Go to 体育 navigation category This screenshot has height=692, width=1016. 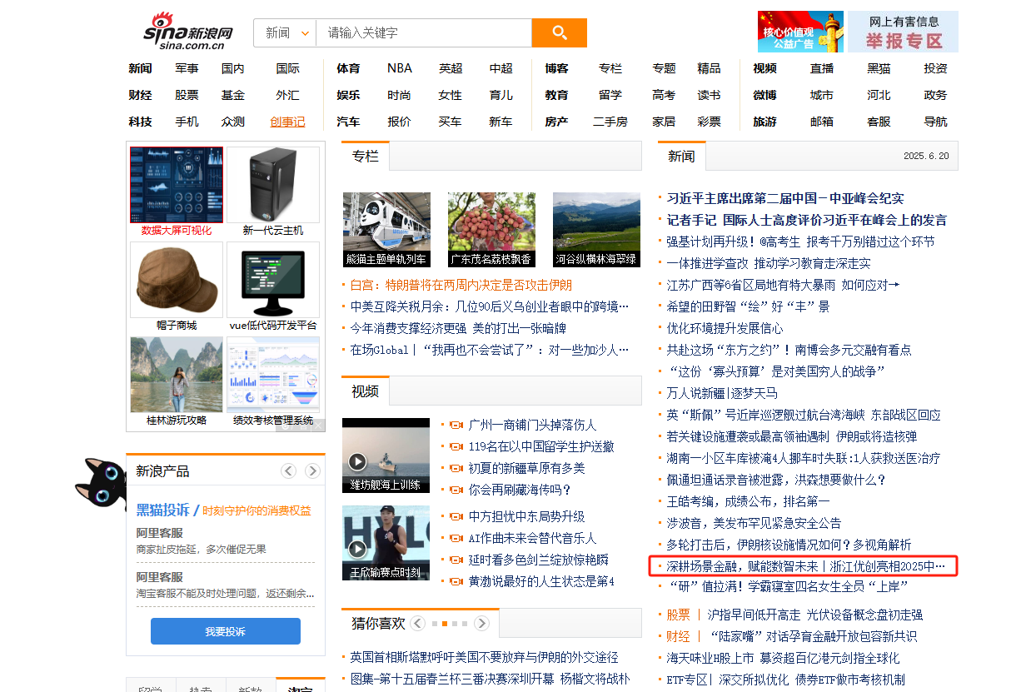click(348, 68)
